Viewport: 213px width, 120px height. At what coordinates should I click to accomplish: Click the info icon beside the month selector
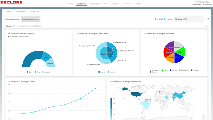[208, 19]
